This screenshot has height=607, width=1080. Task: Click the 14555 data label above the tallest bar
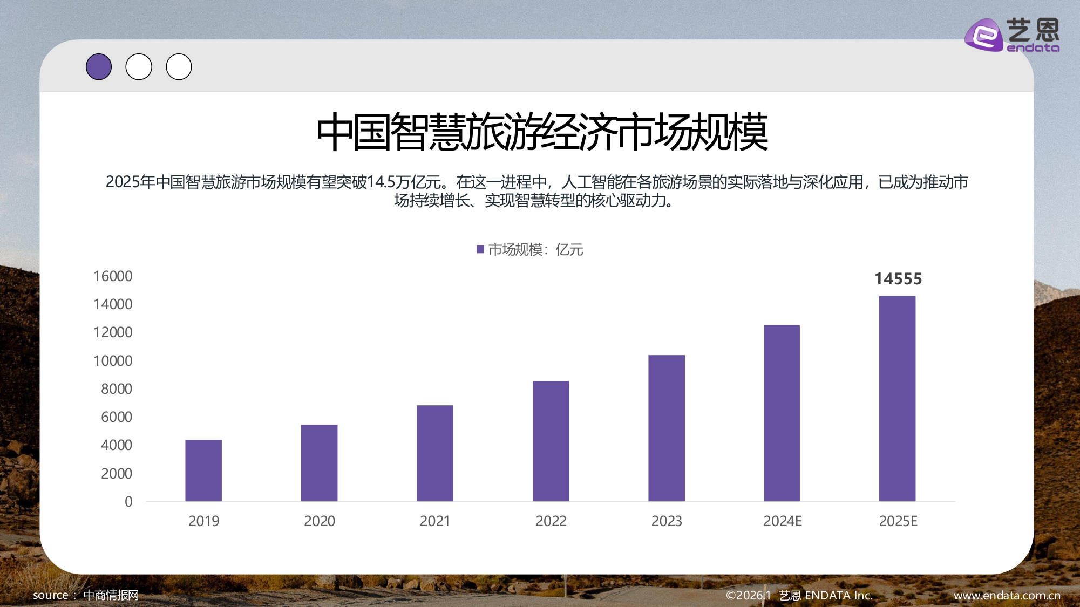tap(899, 278)
